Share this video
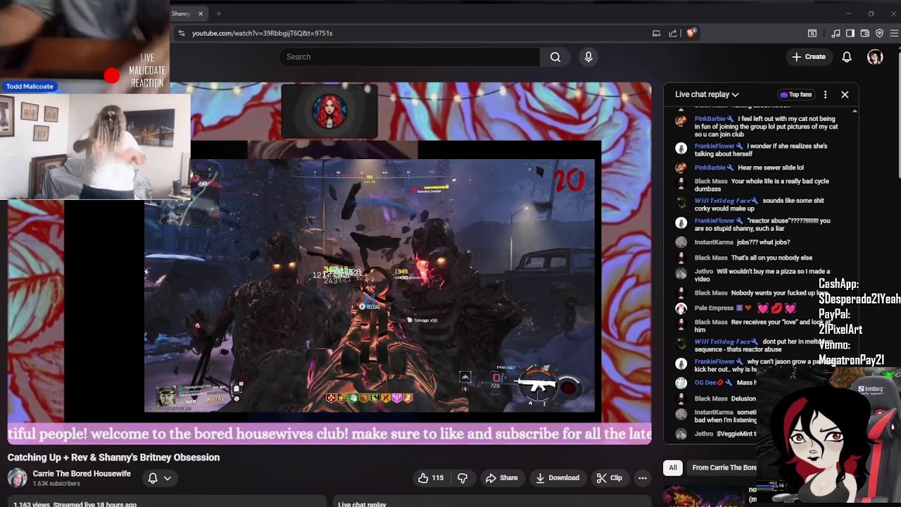 501,478
